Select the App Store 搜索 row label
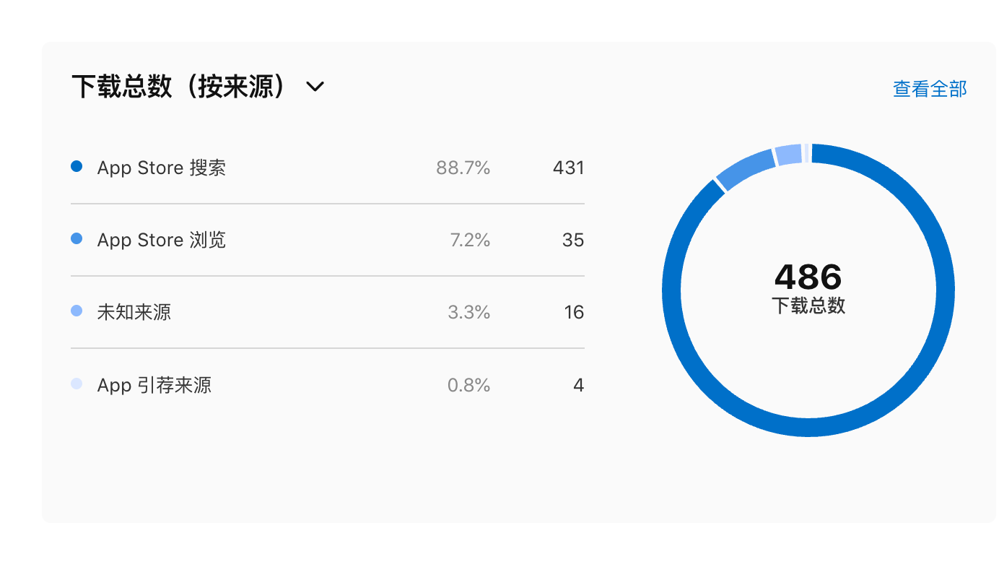999x575 pixels. pyautogui.click(x=162, y=168)
